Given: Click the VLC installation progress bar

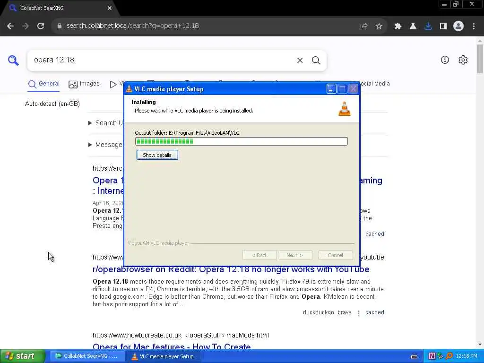Looking at the screenshot, I should (242, 141).
